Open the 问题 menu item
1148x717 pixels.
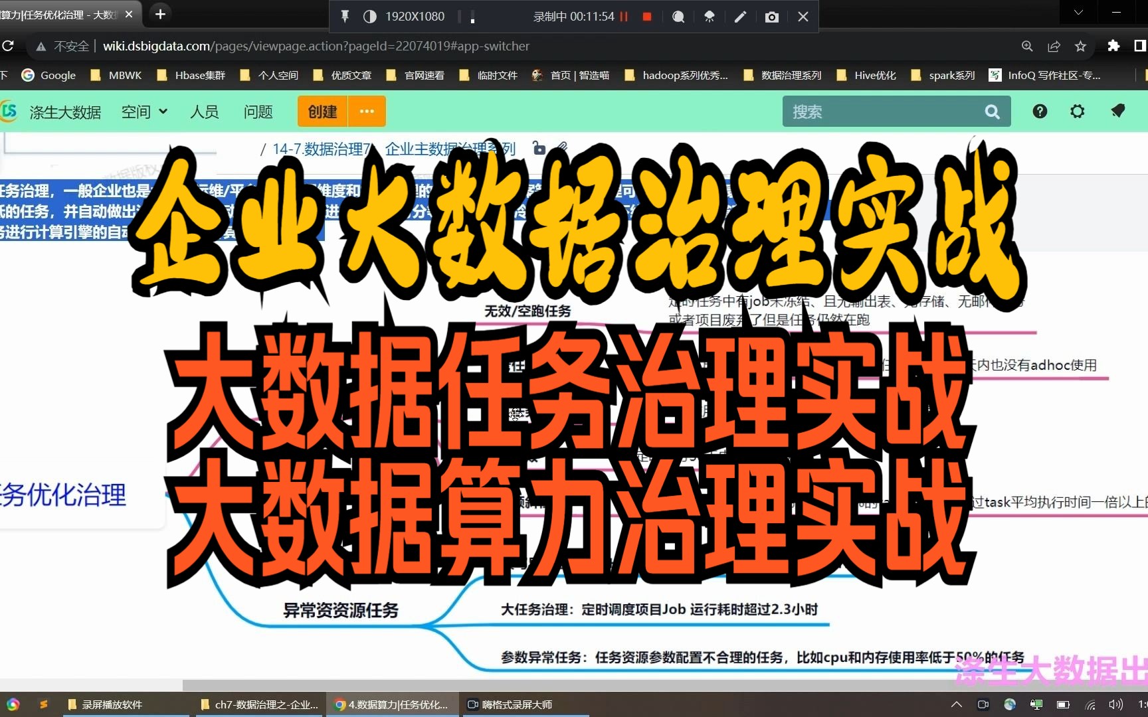tap(258, 112)
